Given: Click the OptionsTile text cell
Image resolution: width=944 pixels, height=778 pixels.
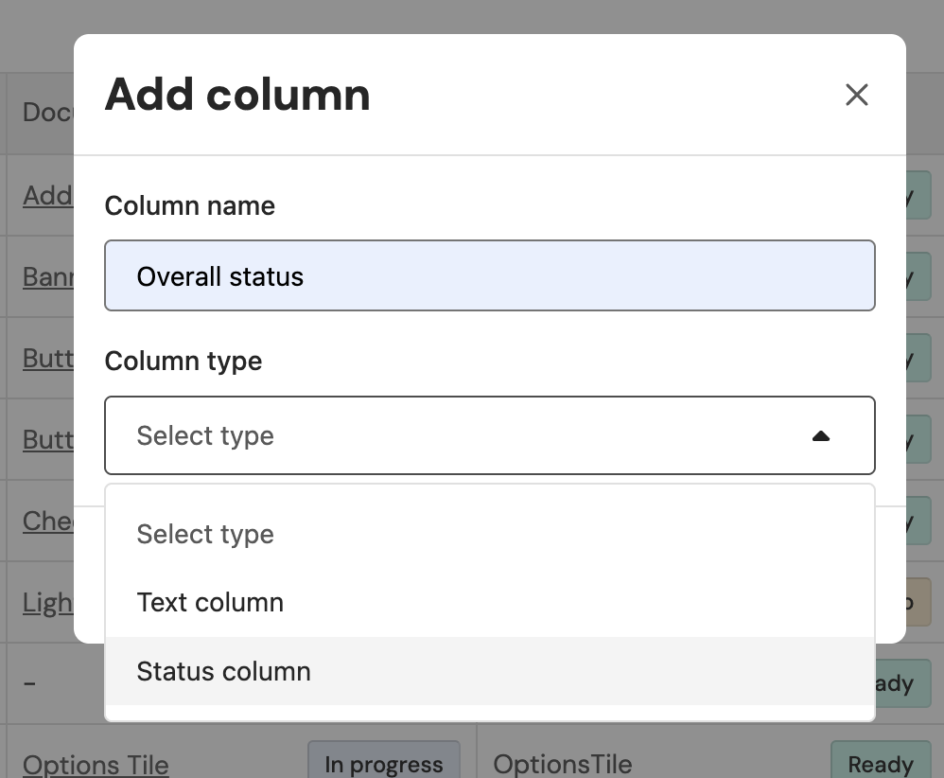Looking at the screenshot, I should pyautogui.click(x=562, y=764).
